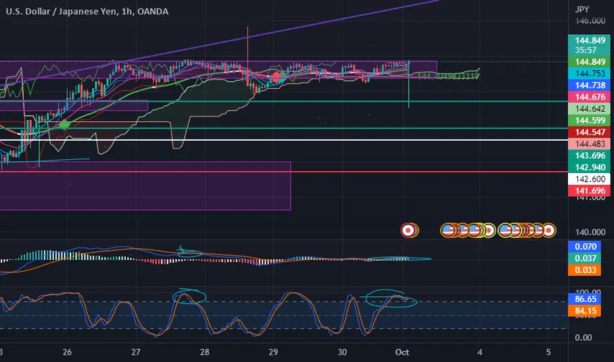Select the tall green wick candle at Oct
This screenshot has width=614, height=362.
click(409, 84)
